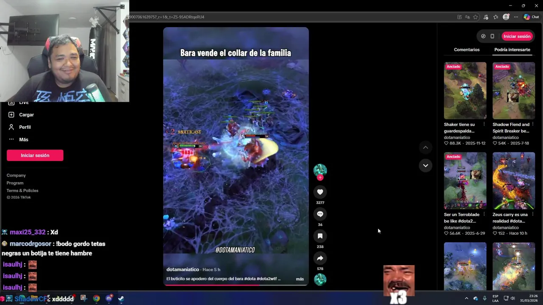543x305 pixels.
Task: Open Discord from the taskbar
Action: [109, 299]
